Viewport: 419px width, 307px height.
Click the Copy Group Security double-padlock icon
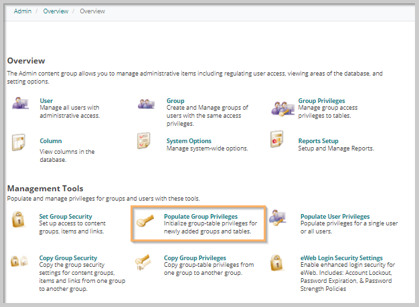click(x=19, y=261)
